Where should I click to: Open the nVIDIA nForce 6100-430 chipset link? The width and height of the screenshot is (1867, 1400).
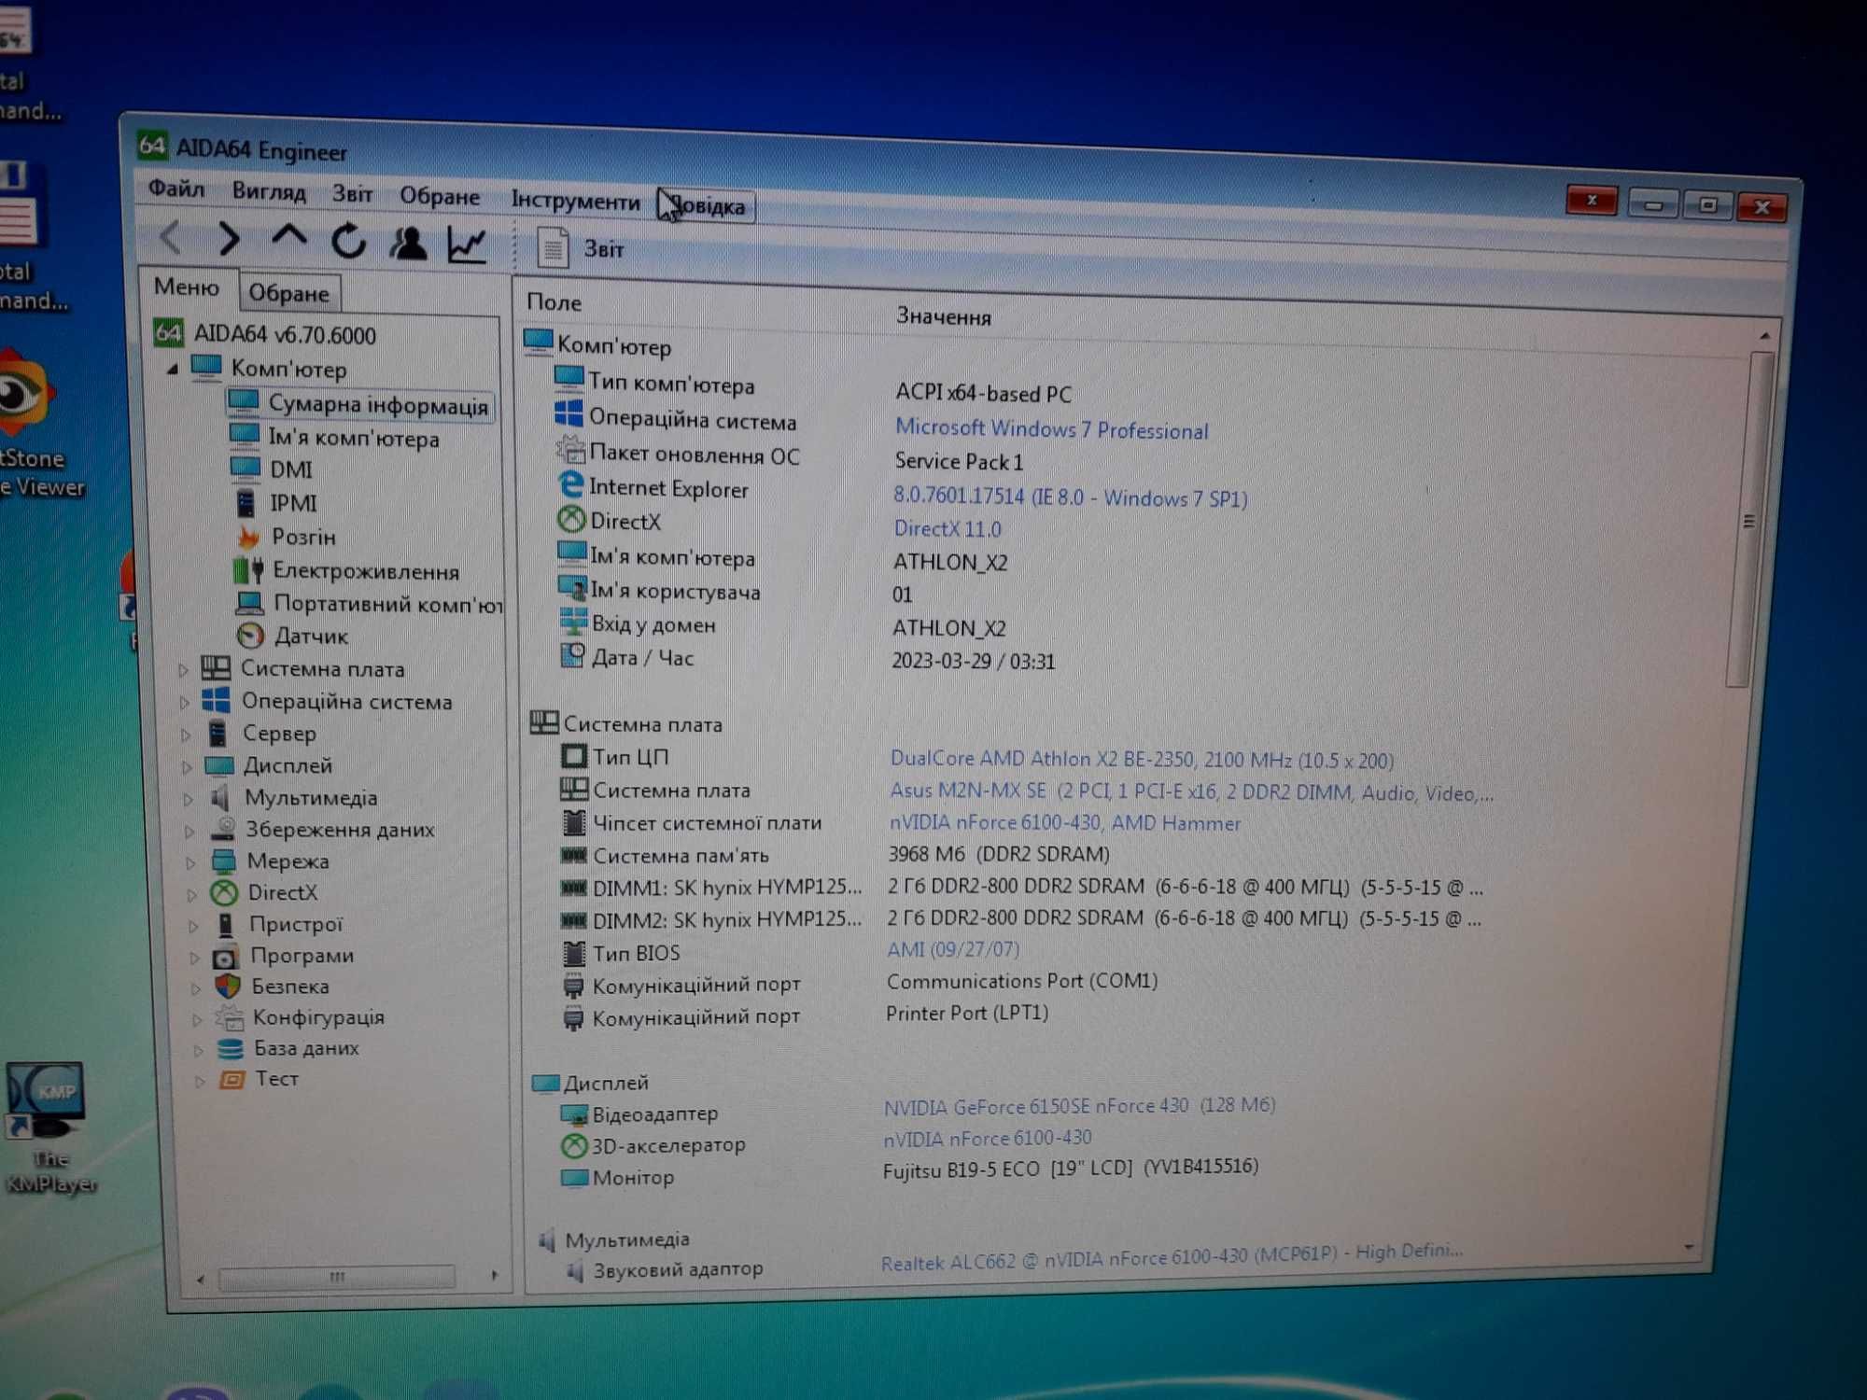click(x=1064, y=823)
